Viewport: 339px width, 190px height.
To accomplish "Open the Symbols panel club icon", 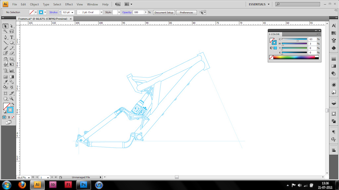I will pyautogui.click(x=334, y=48).
